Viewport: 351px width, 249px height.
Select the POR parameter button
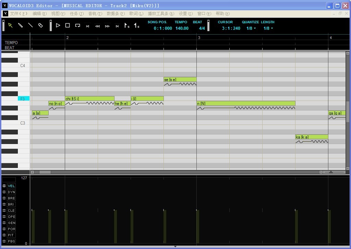(x=11, y=229)
